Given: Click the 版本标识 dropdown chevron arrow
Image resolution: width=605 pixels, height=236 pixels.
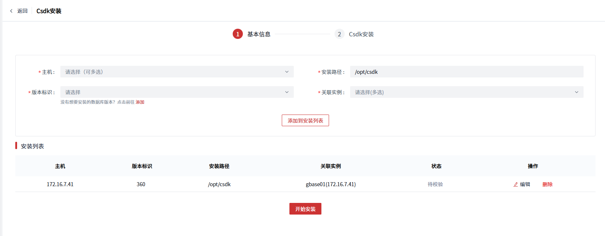Looking at the screenshot, I should (287, 92).
